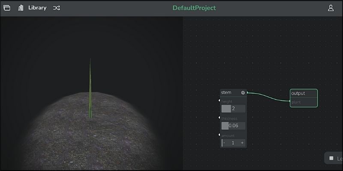Click the stem node output socket
This screenshot has height=171, width=343.
click(248, 93)
